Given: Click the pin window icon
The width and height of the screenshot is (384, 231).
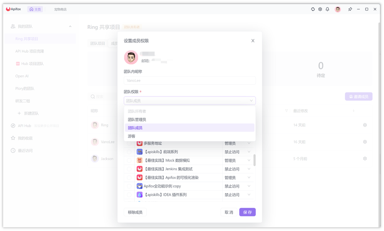Looking at the screenshot, I should [350, 9].
